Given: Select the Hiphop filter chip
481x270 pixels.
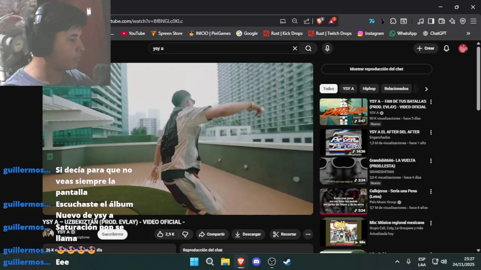Looking at the screenshot, I should tap(369, 89).
